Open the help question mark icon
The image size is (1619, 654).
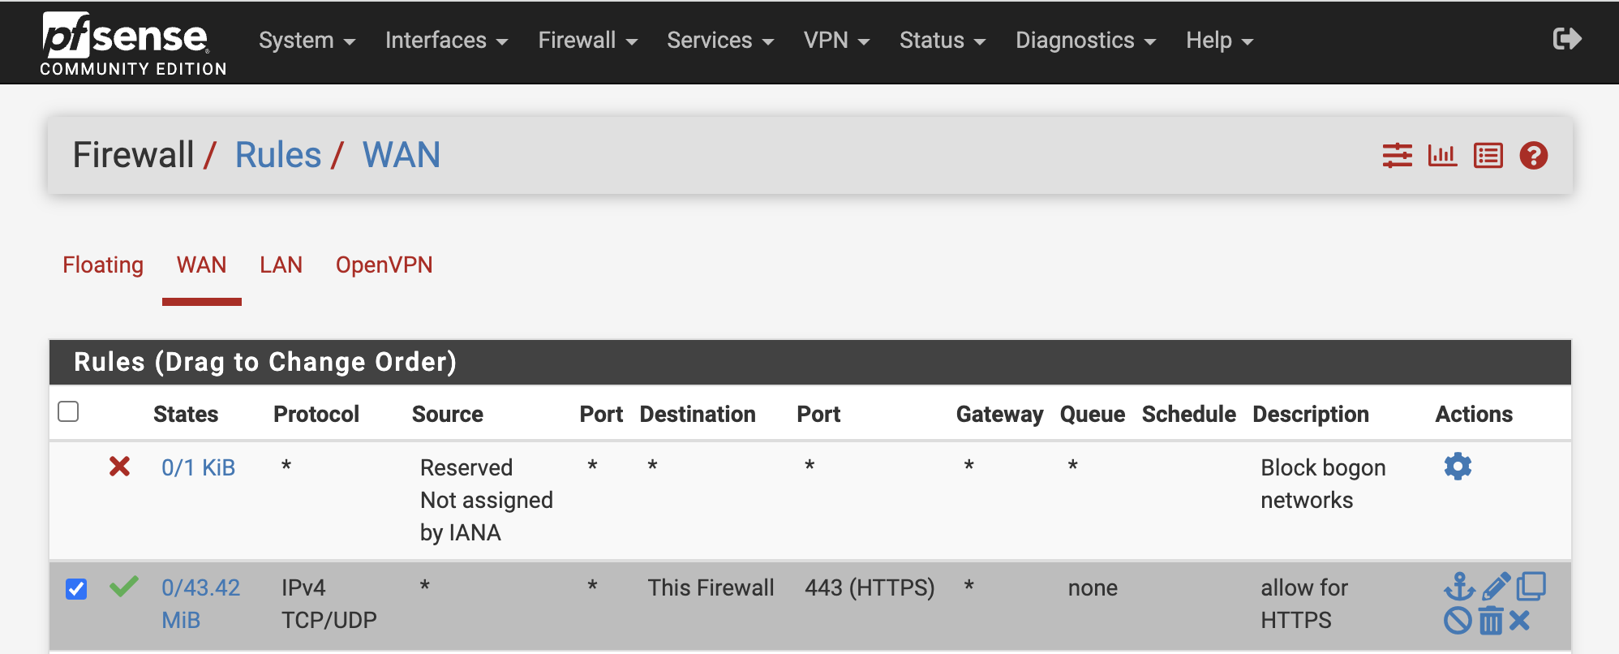[x=1533, y=155]
